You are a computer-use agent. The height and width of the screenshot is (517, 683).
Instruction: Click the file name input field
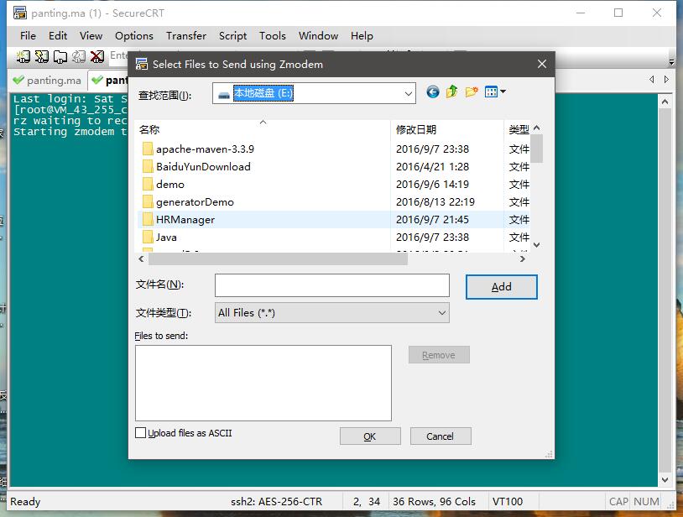click(332, 285)
